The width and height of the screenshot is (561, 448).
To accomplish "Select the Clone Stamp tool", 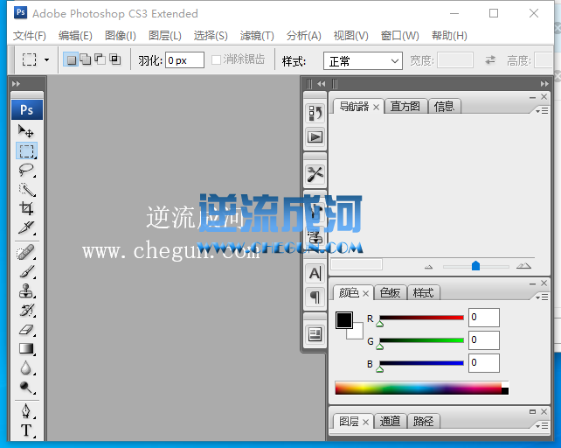I will [x=26, y=291].
